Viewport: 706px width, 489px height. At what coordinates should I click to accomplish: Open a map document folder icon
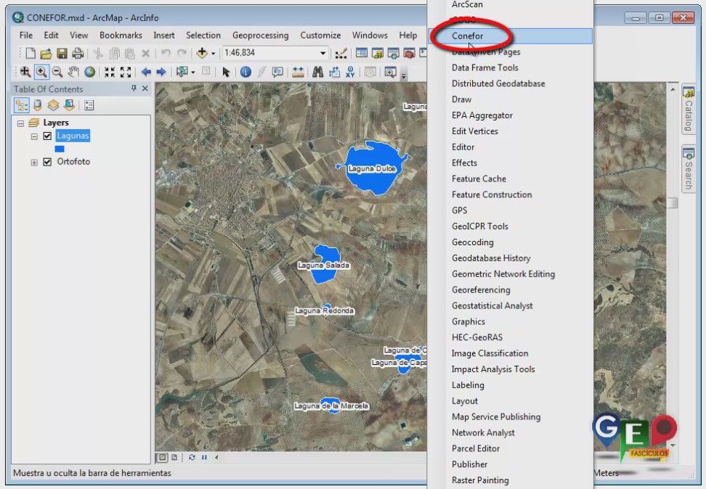[46, 54]
